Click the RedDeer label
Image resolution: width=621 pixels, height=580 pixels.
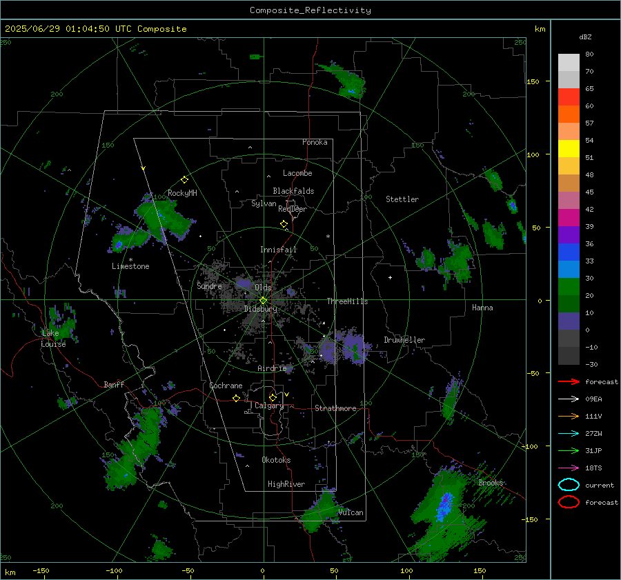(x=293, y=209)
